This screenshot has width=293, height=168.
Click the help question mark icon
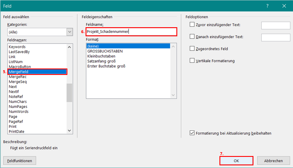coord(267,6)
